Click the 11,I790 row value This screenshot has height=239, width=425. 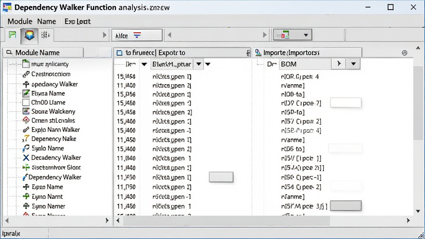[126, 187]
